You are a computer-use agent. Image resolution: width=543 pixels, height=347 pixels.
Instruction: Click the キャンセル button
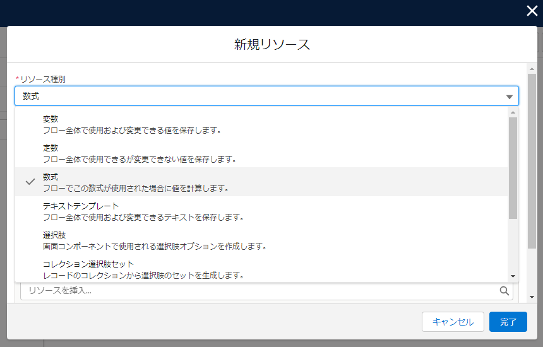point(453,322)
